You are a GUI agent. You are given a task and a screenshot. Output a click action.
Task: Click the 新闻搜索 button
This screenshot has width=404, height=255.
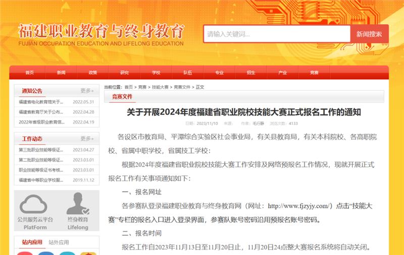pyautogui.click(x=369, y=34)
